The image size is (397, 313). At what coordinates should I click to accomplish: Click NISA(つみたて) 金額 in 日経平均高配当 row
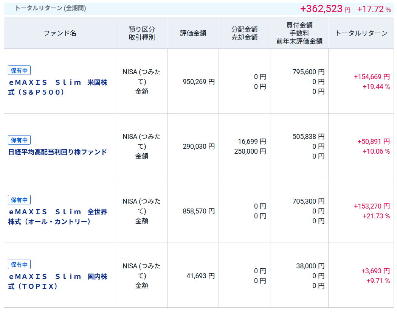tap(141, 146)
